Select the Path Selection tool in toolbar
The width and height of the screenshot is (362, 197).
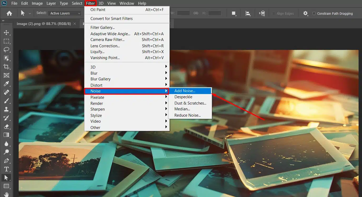click(x=6, y=178)
